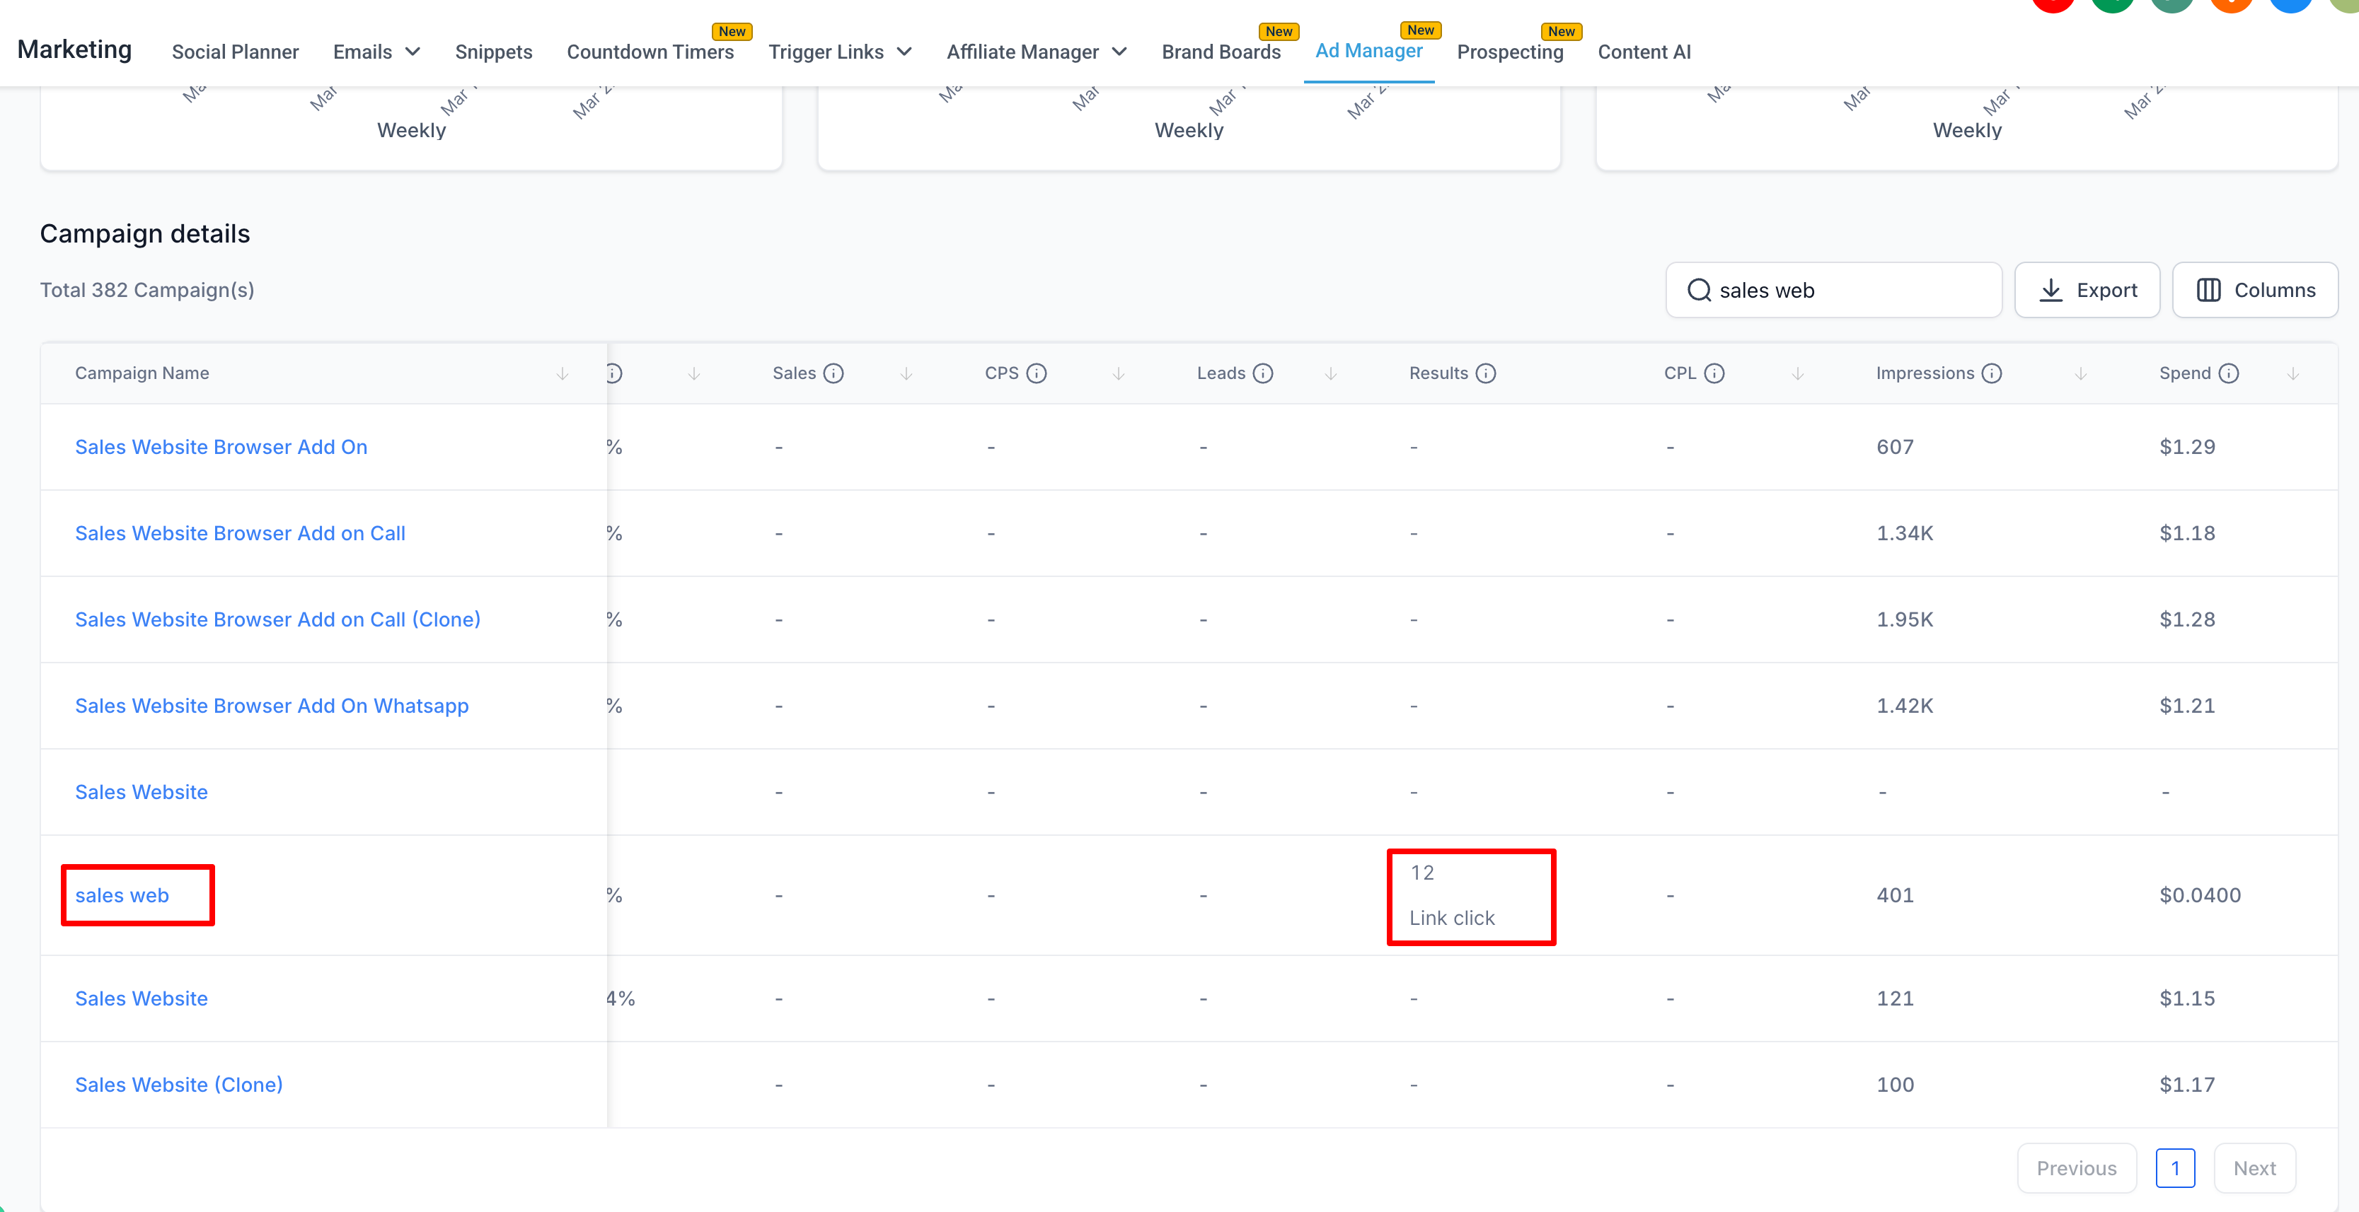Sort by Campaign Name arrow
Image resolution: width=2359 pixels, height=1212 pixels.
pyautogui.click(x=563, y=373)
